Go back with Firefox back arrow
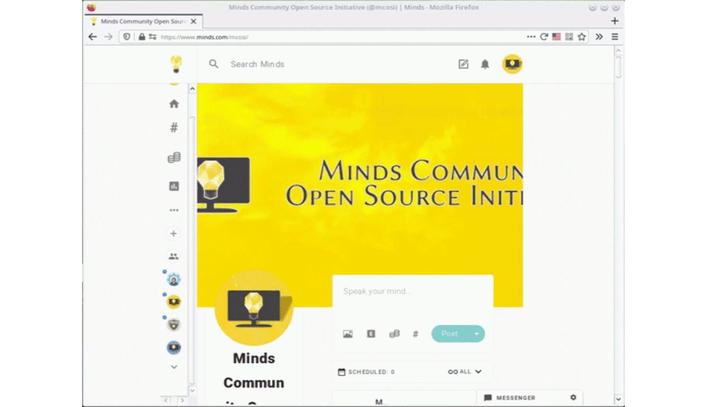This screenshot has height=407, width=707. pyautogui.click(x=93, y=37)
